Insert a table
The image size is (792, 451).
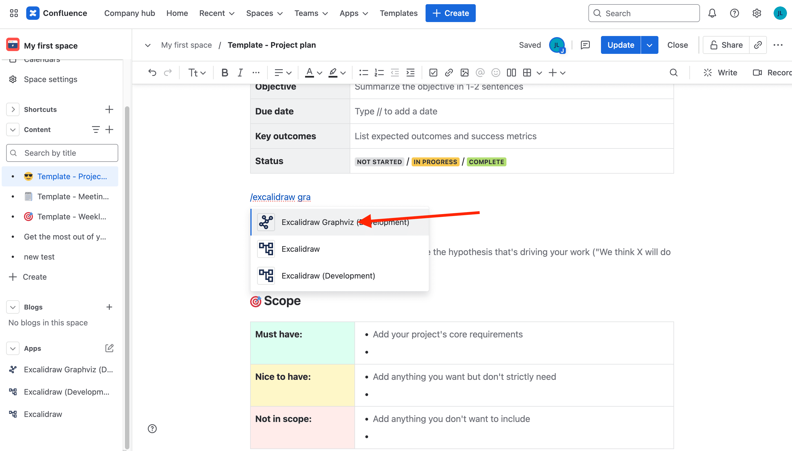(x=527, y=73)
